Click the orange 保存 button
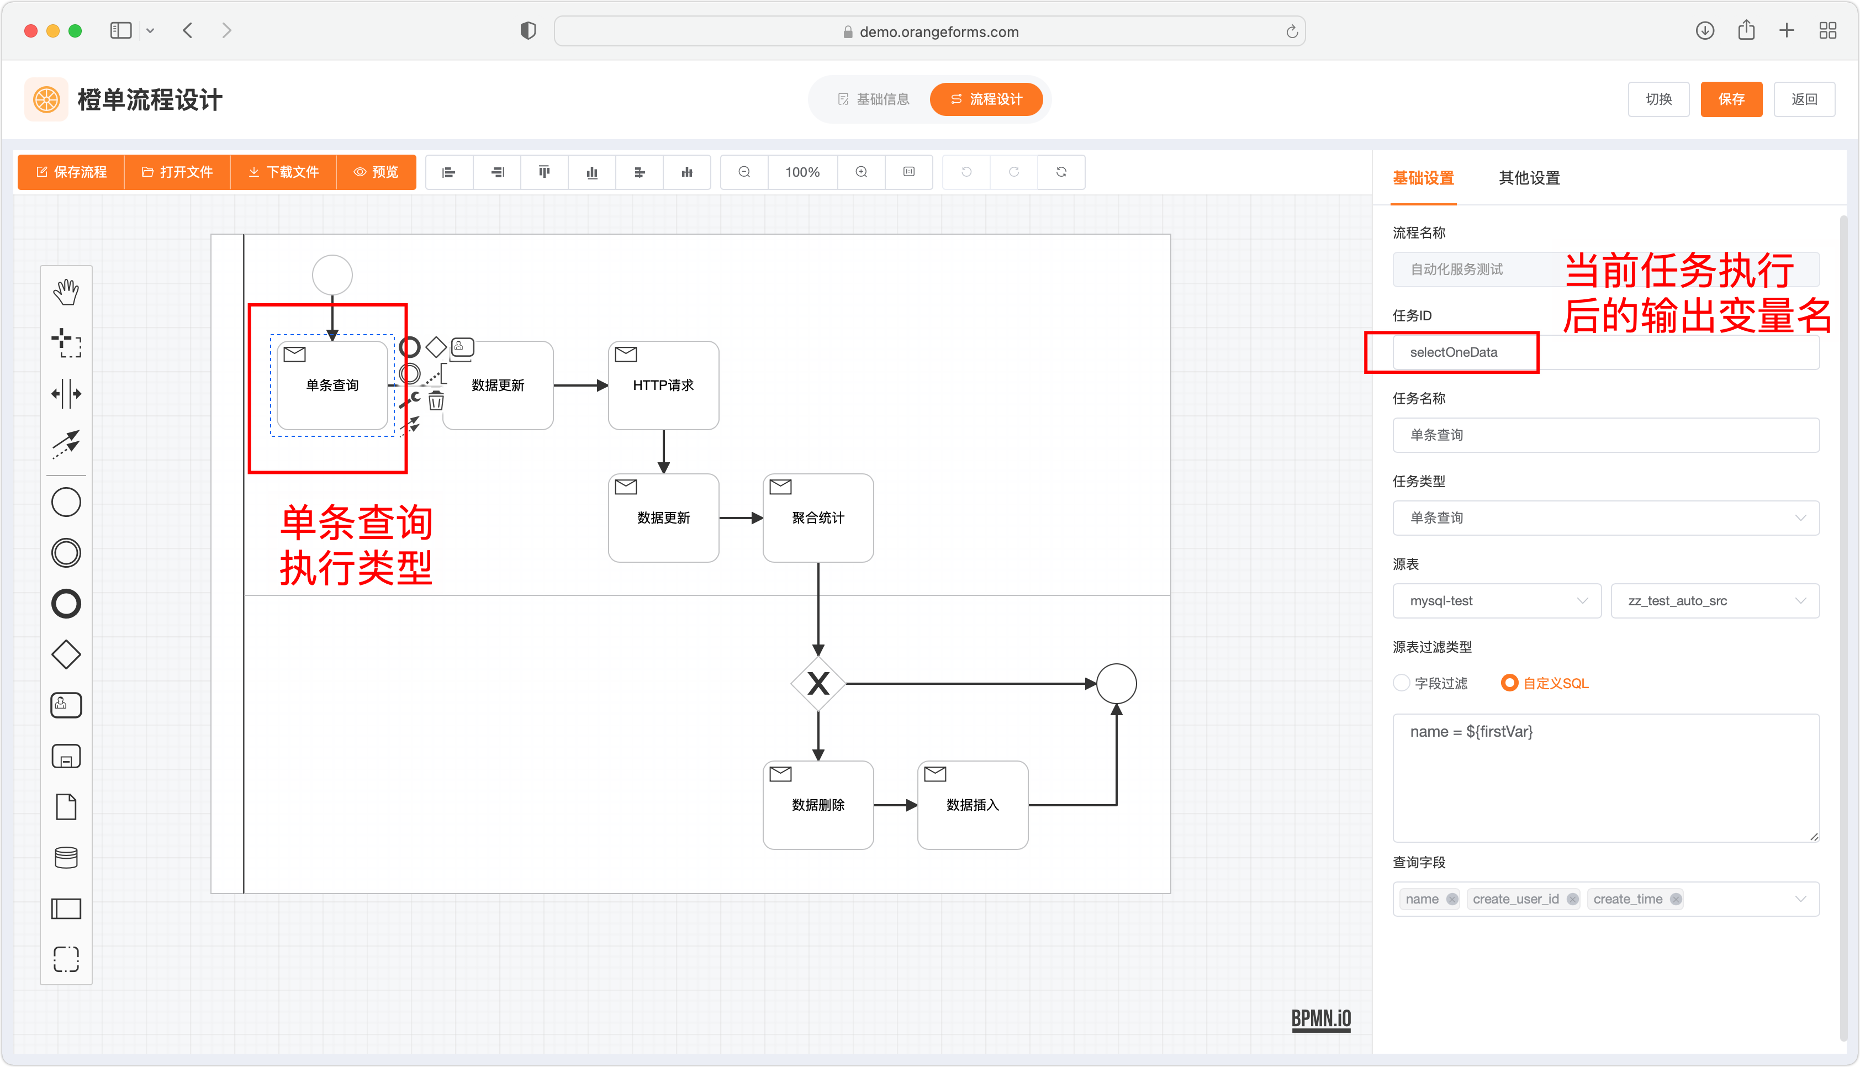1860x1067 pixels. pos(1732,99)
